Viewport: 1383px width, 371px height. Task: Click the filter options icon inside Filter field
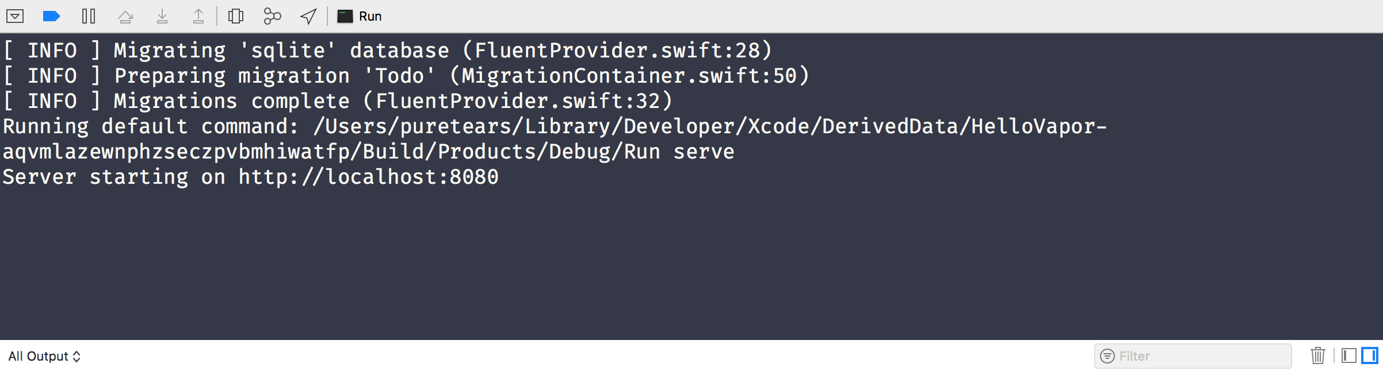(x=1107, y=356)
